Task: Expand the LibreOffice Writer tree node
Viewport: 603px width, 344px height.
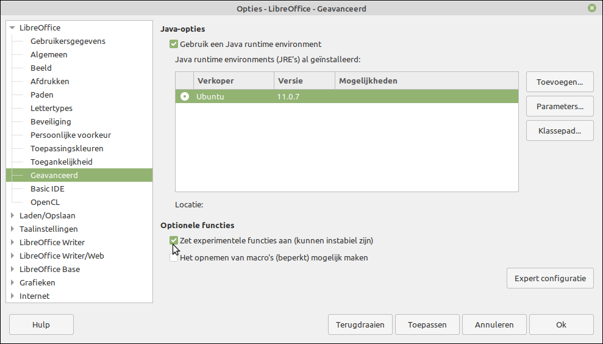Action: [13, 242]
